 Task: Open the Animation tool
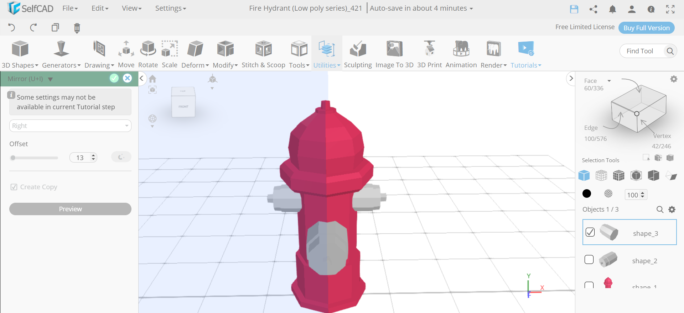pyautogui.click(x=461, y=54)
